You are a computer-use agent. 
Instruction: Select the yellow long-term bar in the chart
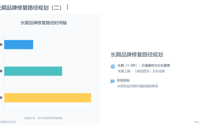(x=47, y=98)
